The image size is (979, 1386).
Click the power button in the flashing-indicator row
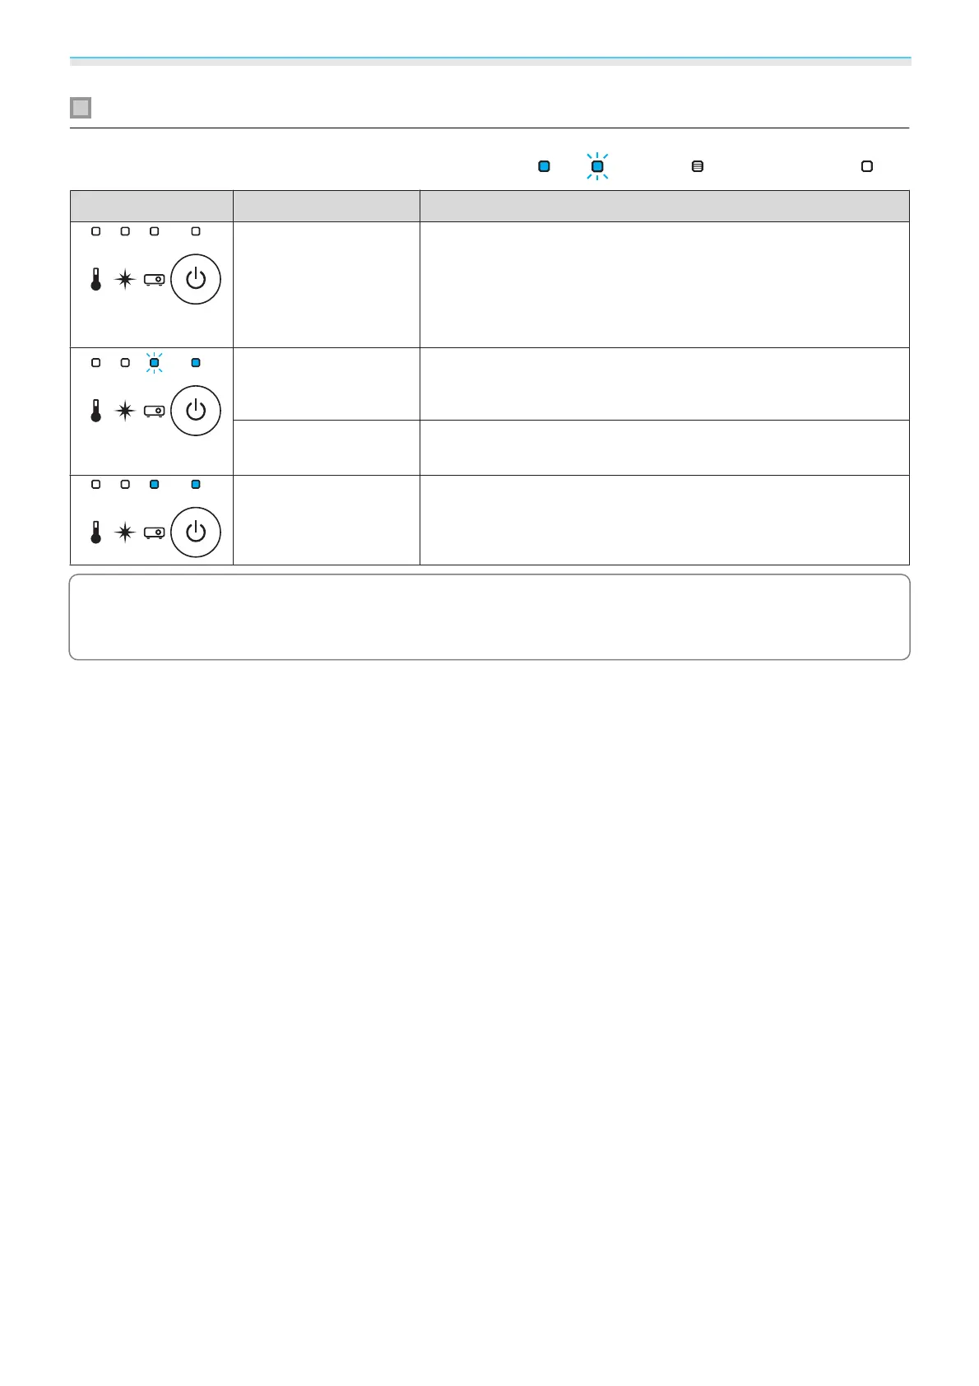tap(196, 411)
